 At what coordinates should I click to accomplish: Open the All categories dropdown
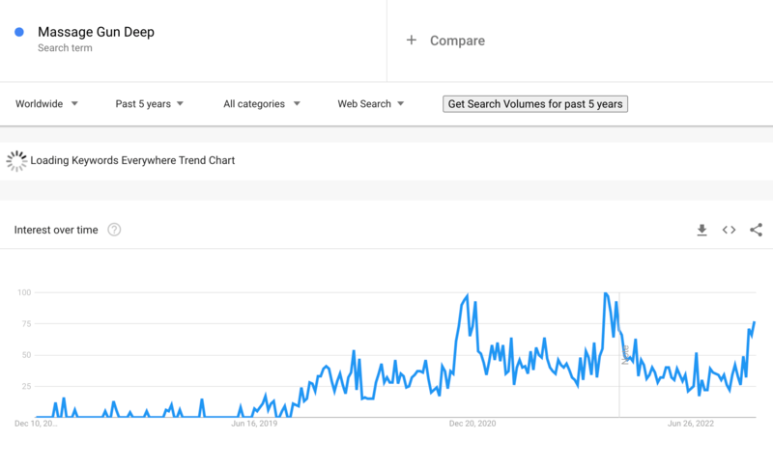pos(261,104)
